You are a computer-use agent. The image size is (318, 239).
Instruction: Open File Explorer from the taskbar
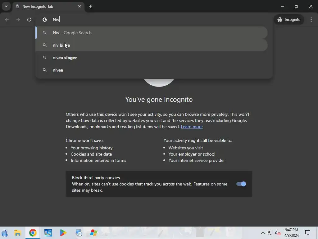tap(18, 233)
